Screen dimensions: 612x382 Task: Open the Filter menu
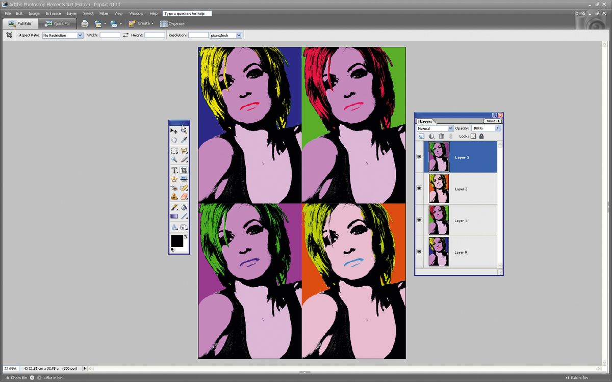coord(104,14)
